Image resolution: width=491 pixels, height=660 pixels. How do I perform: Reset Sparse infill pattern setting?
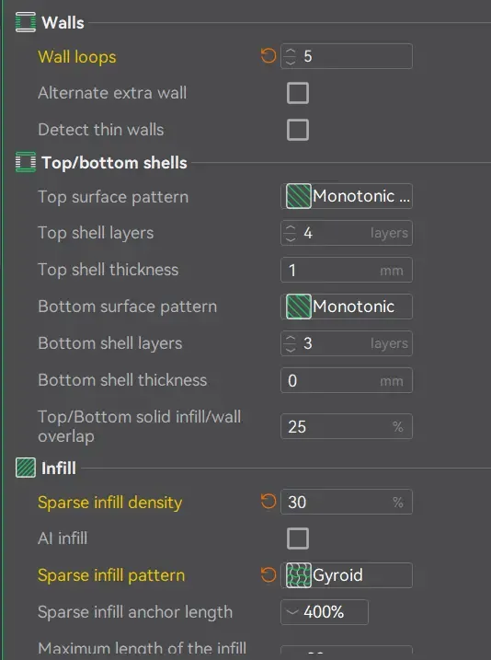click(268, 574)
